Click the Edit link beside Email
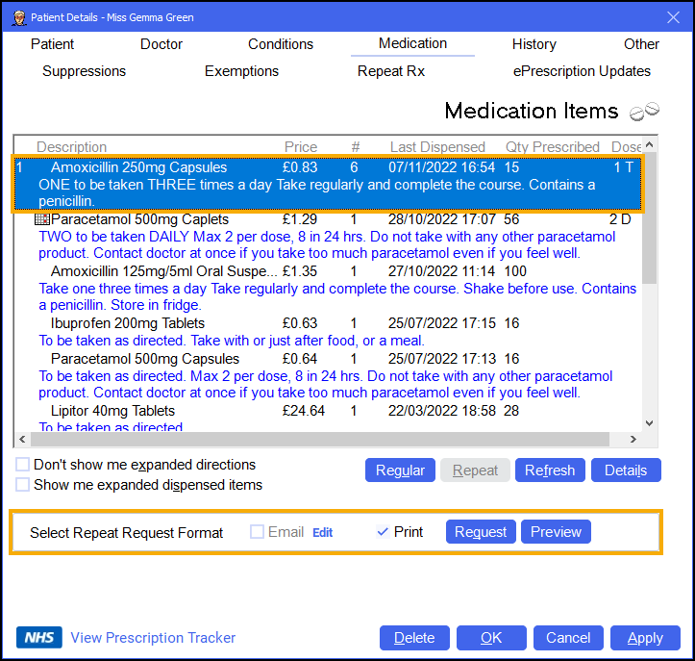Viewport: 695px width, 661px height. 322,532
